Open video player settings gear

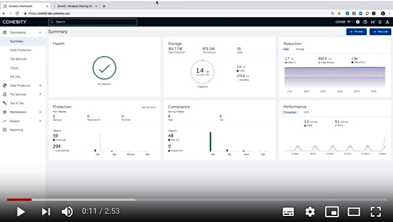pyautogui.click(x=310, y=212)
